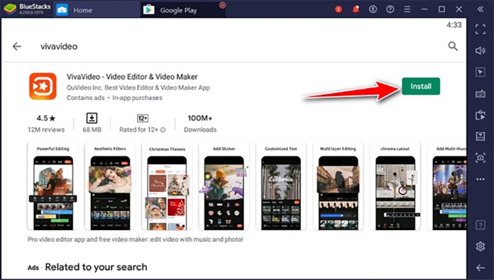Click the vivavideo search field
The height and width of the screenshot is (280, 494).
tap(59, 47)
